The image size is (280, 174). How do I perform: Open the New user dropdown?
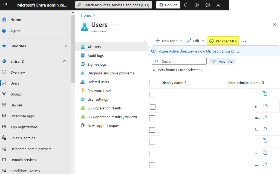pos(169,41)
